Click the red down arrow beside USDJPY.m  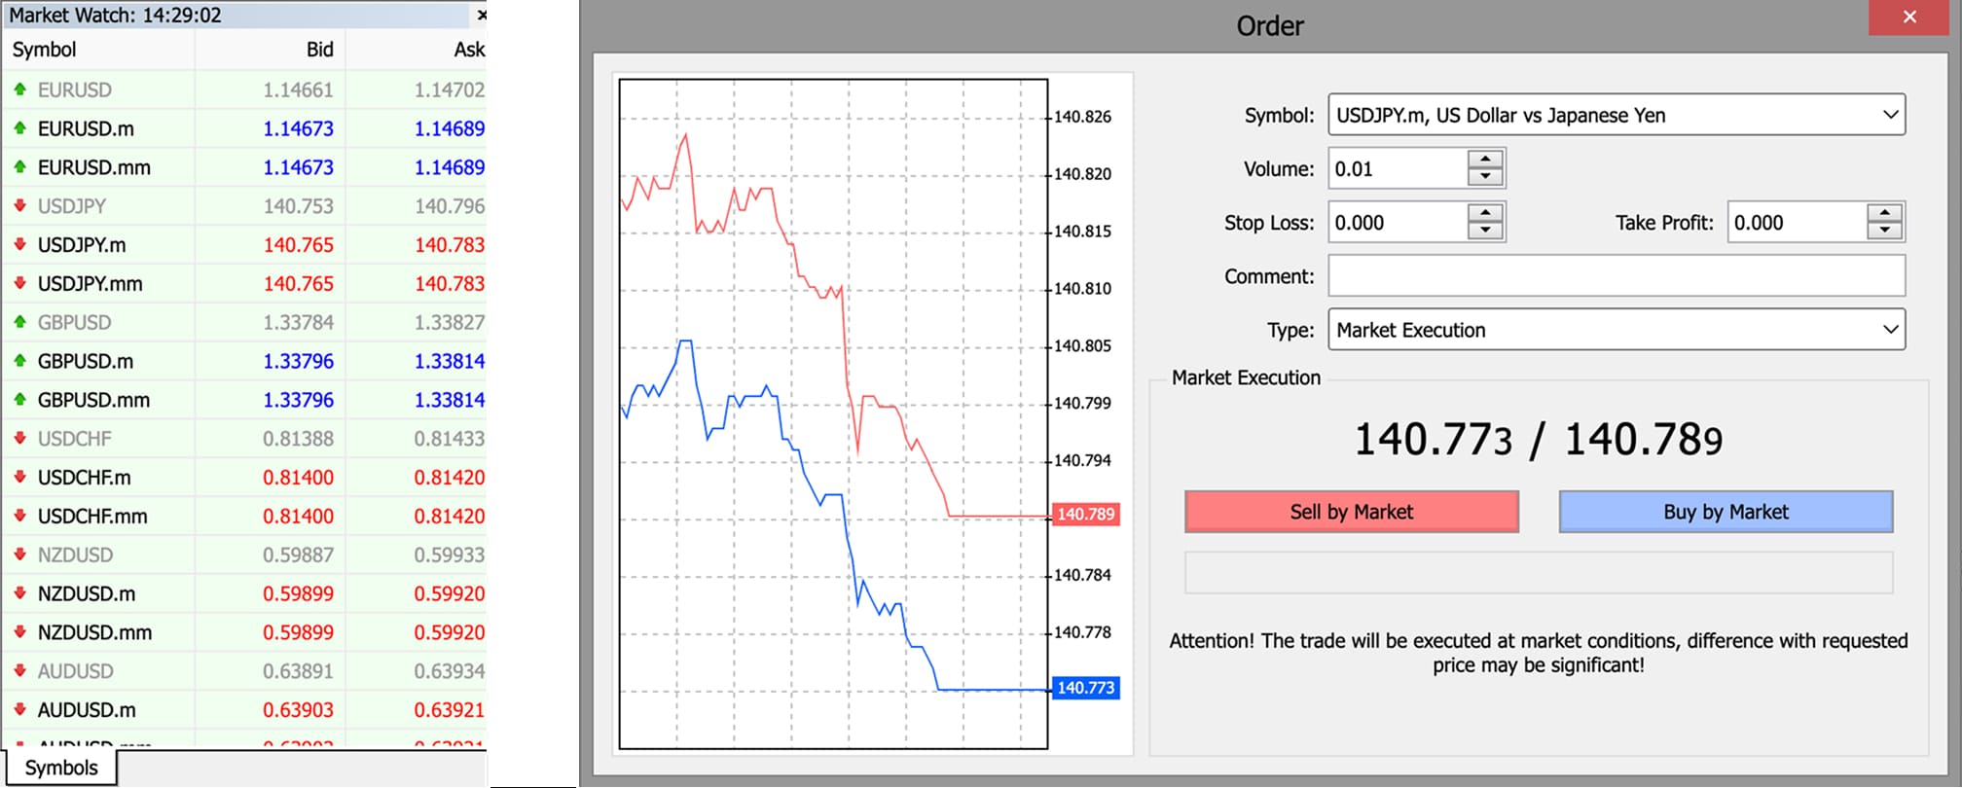coord(19,245)
